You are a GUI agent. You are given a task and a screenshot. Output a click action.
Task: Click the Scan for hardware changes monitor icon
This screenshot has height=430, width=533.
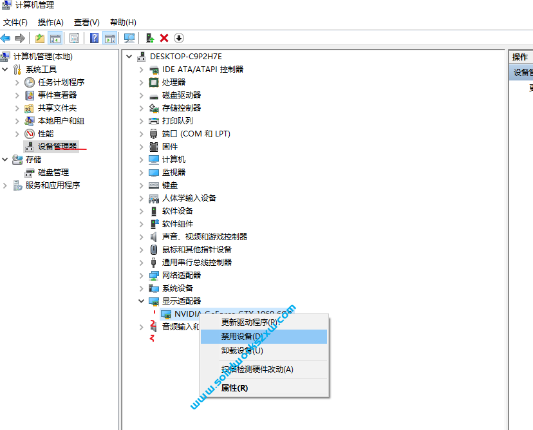tap(129, 38)
